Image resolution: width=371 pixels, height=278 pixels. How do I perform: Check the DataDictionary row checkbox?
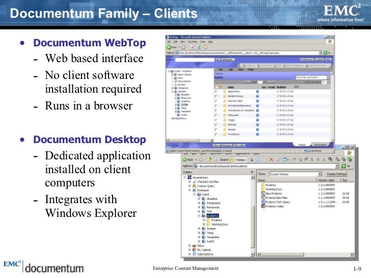tap(216, 96)
